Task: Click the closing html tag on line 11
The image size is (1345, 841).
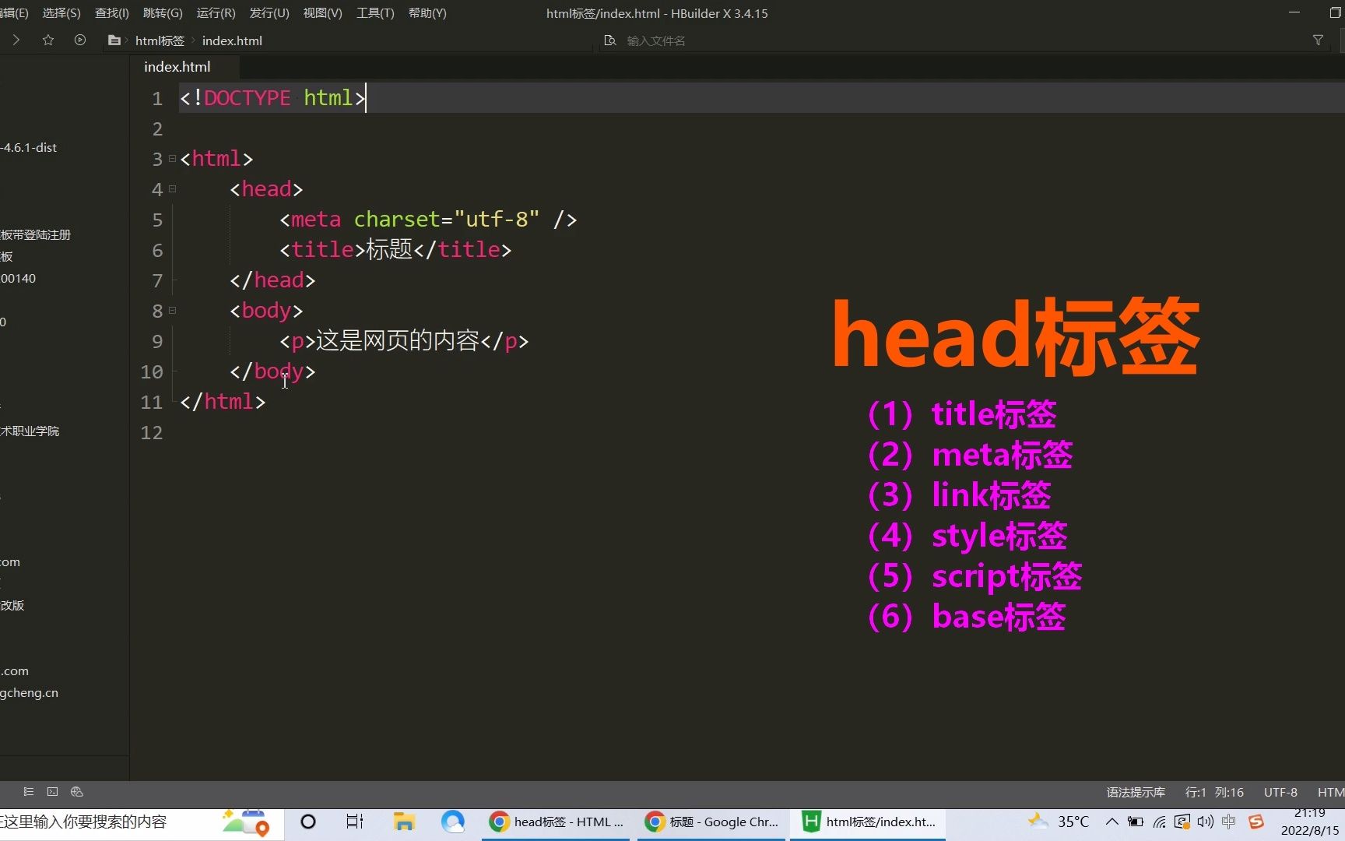Action: click(x=223, y=402)
